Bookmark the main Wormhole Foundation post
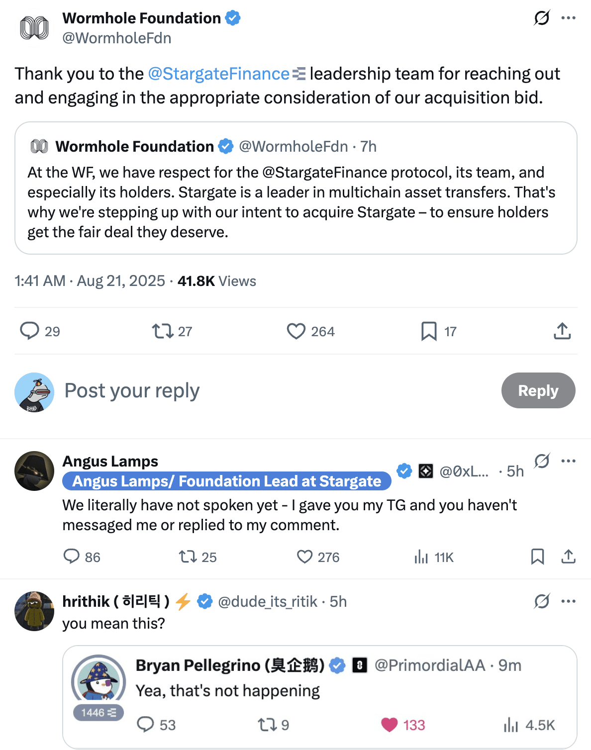591x750 pixels. pyautogui.click(x=429, y=331)
